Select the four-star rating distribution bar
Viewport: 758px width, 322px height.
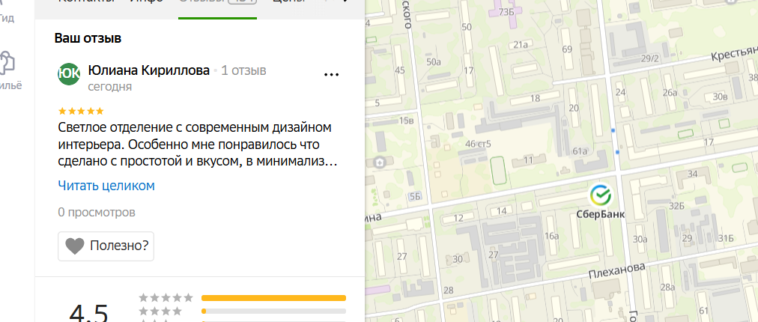[273, 311]
